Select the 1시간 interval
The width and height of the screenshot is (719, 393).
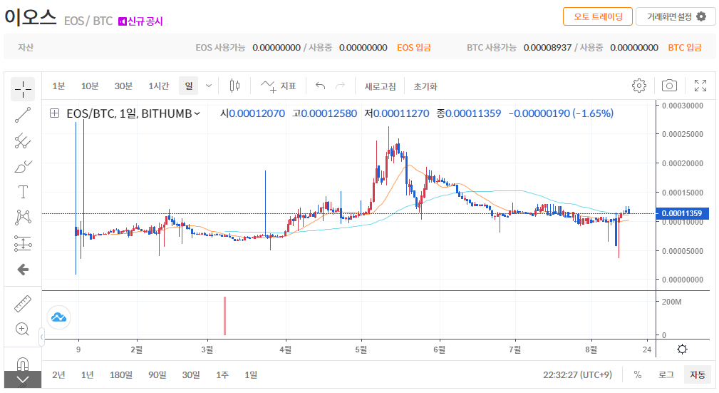click(x=159, y=86)
